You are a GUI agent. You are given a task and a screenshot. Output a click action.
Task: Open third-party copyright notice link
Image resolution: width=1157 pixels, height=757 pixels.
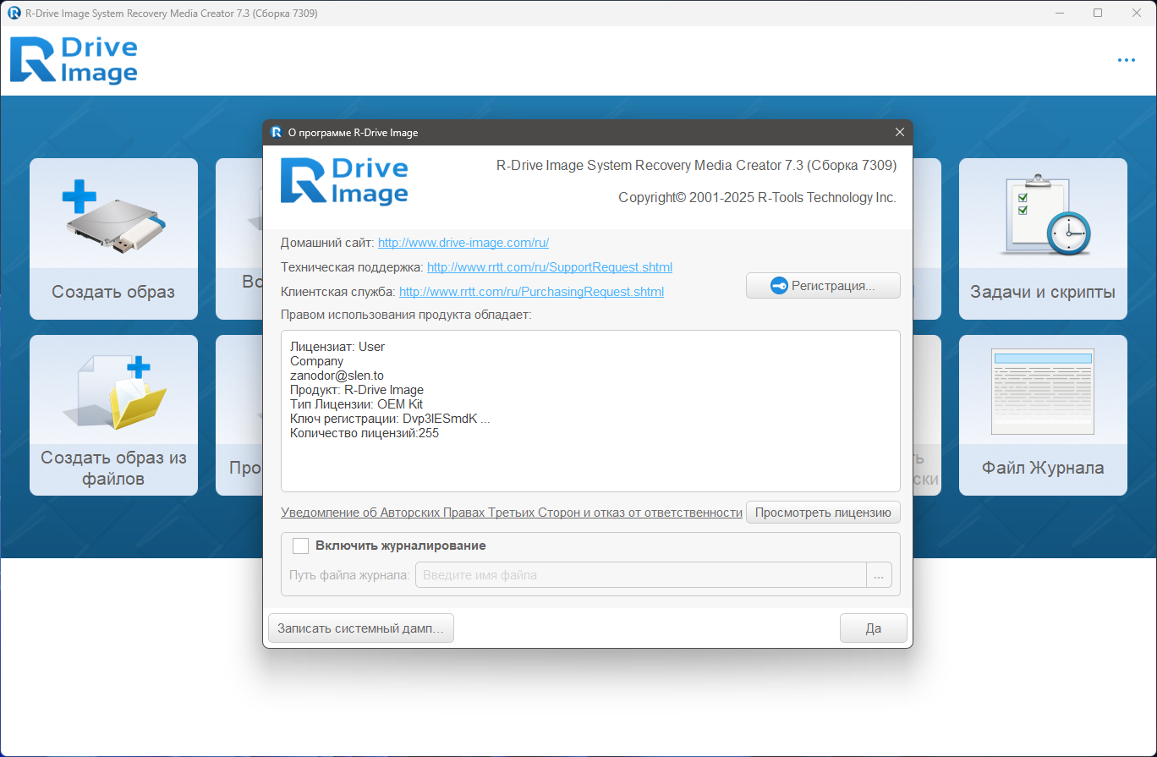pos(512,513)
